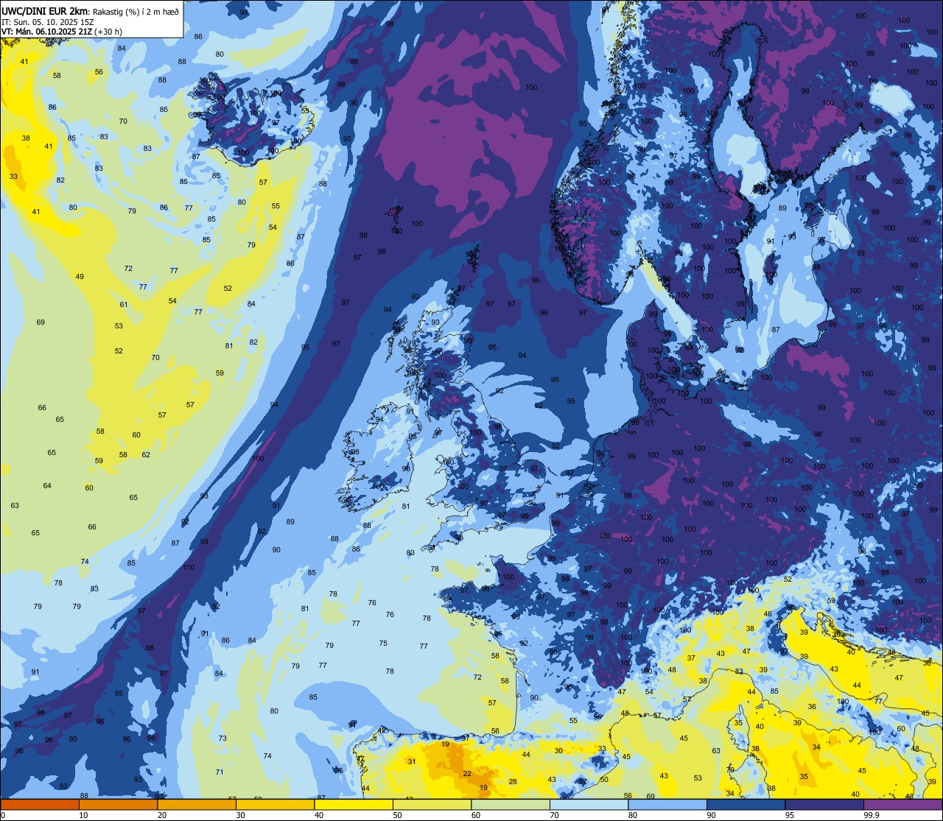This screenshot has width=943, height=821.
Task: Click the 22 humidity value over Spain
Action: pos(467,773)
